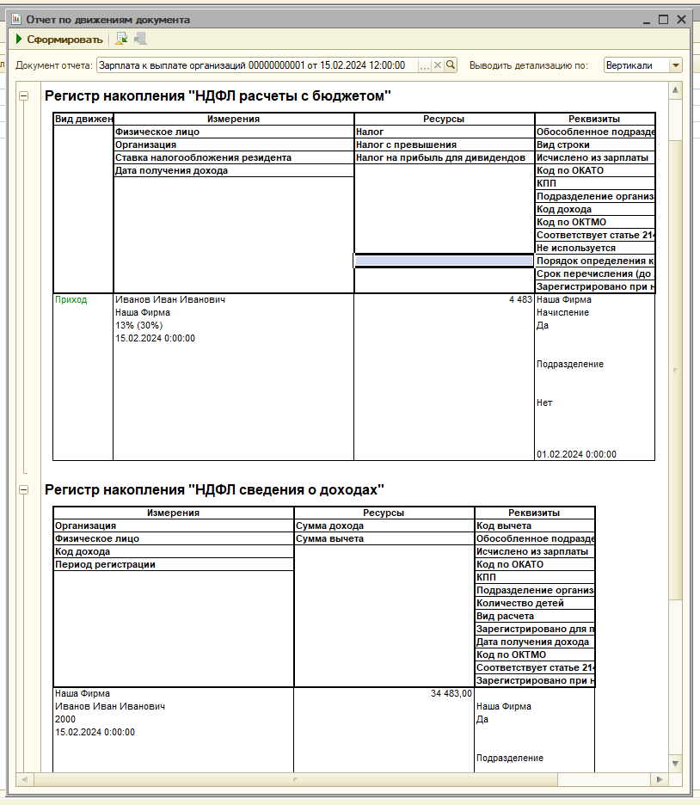Screen dimensions: 700x805
Task: Click the vertical scrollbar up arrow
Action: (675, 89)
